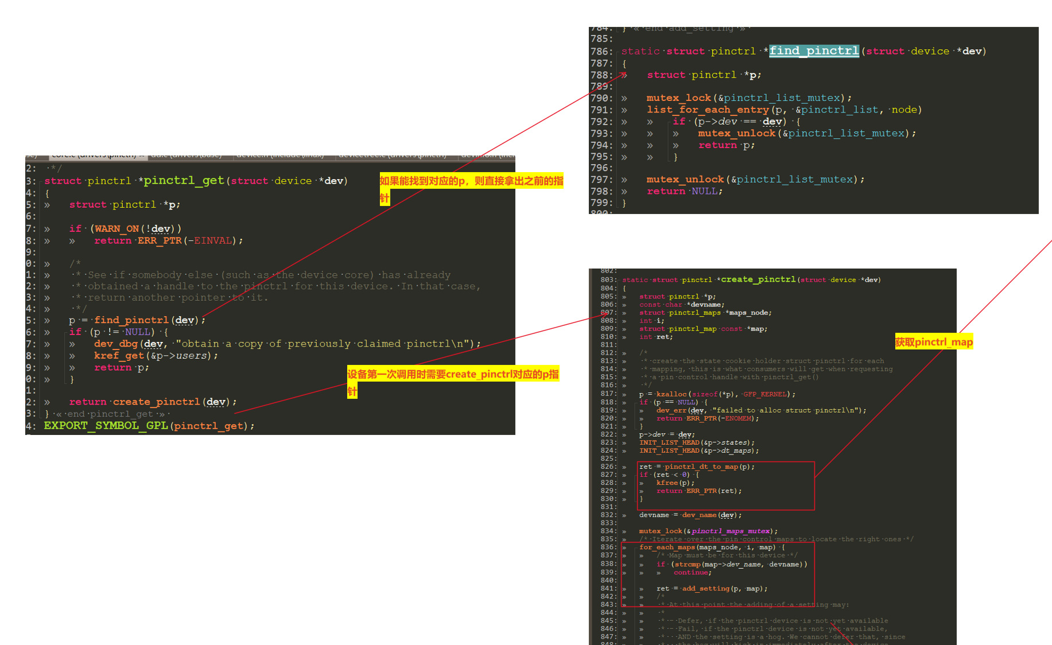Click the add_setting call on line 841
The width and height of the screenshot is (1052, 645).
click(x=706, y=588)
